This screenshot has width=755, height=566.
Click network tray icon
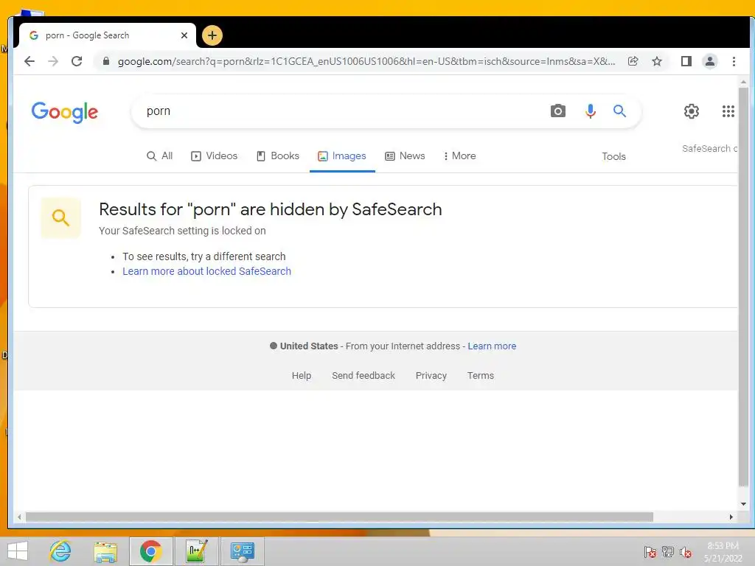[668, 552]
